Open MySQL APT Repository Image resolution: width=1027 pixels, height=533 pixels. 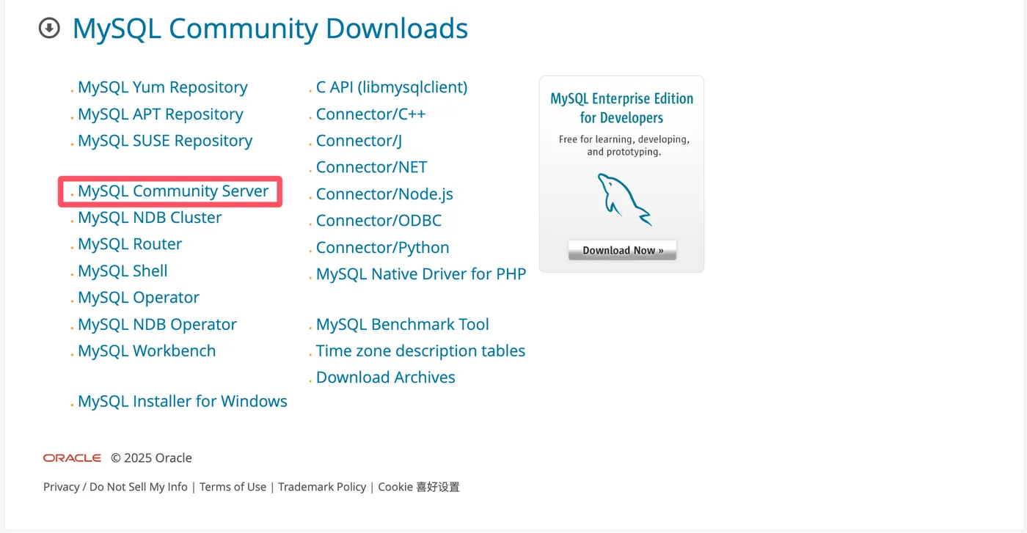(x=161, y=114)
